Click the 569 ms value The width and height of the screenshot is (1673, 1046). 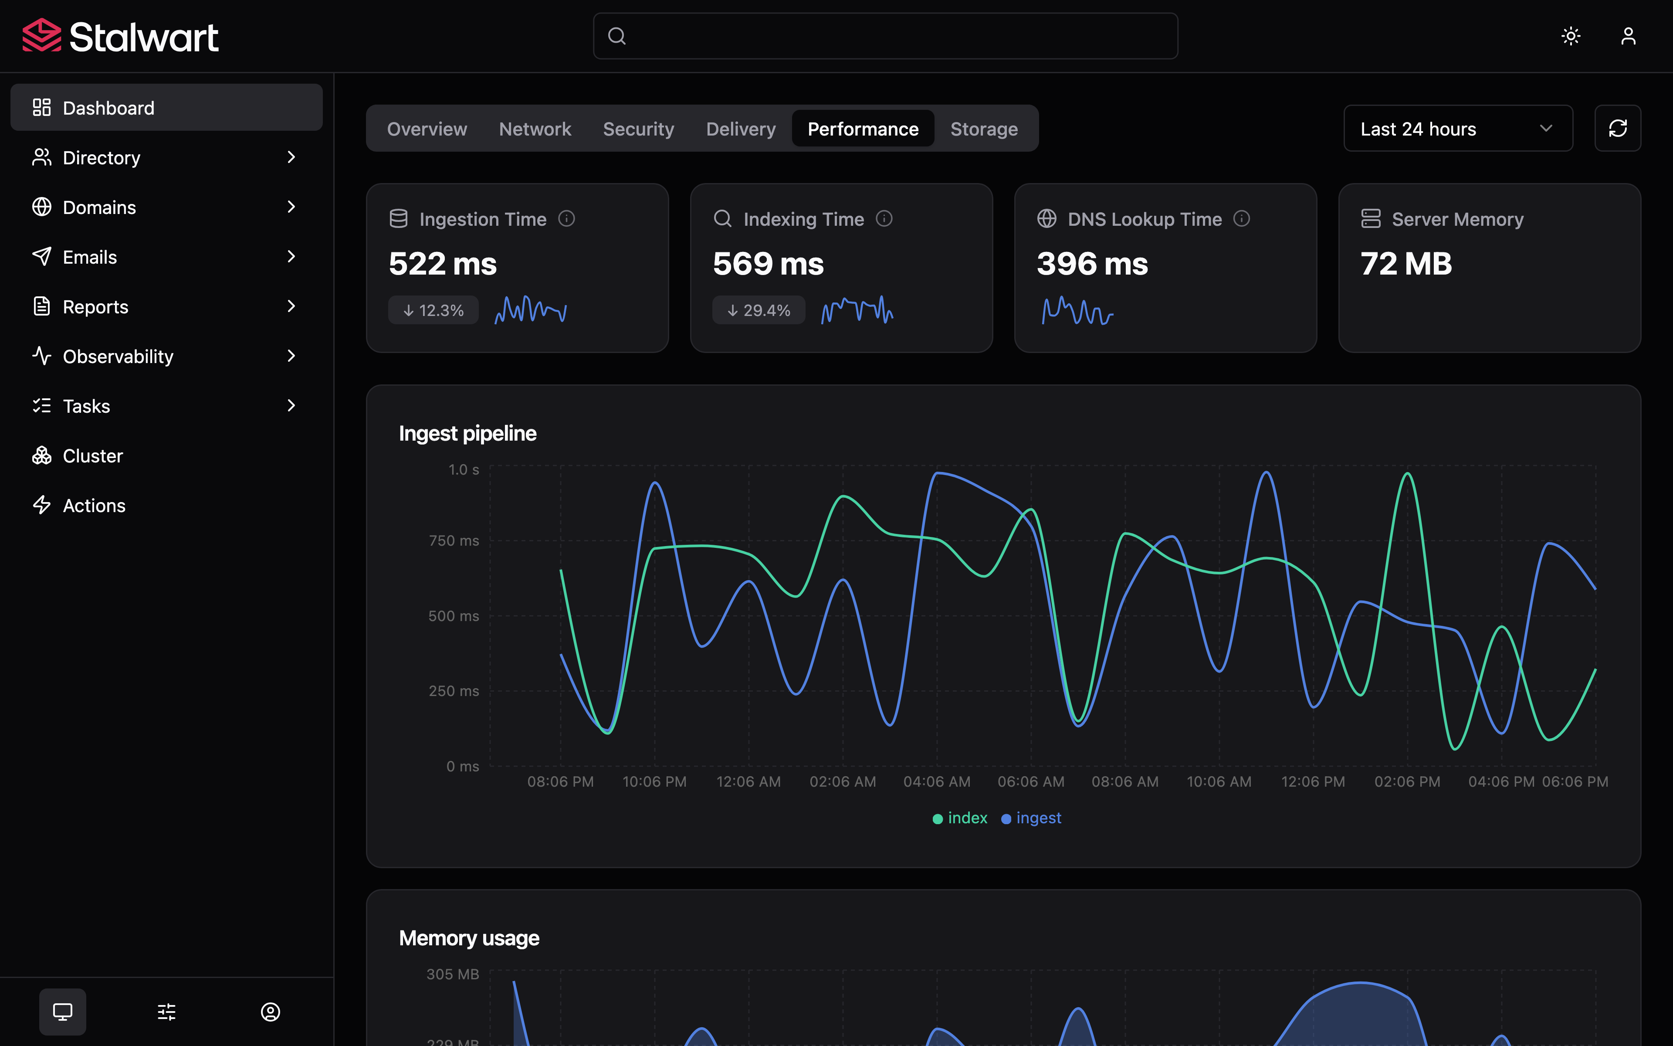(768, 264)
